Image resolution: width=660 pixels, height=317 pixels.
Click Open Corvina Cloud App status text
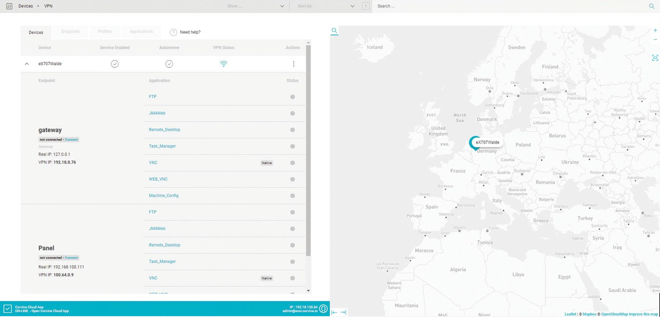pos(50,311)
